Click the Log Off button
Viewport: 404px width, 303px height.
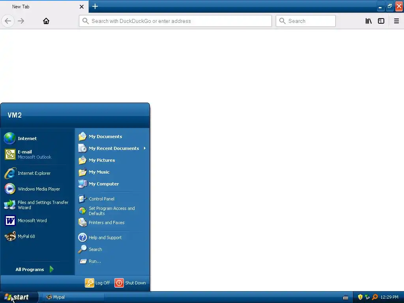click(97, 282)
